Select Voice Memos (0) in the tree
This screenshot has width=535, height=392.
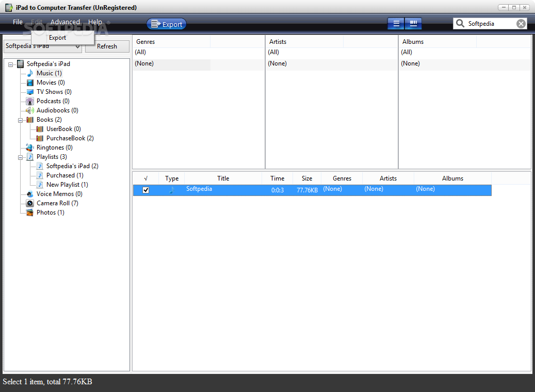59,194
